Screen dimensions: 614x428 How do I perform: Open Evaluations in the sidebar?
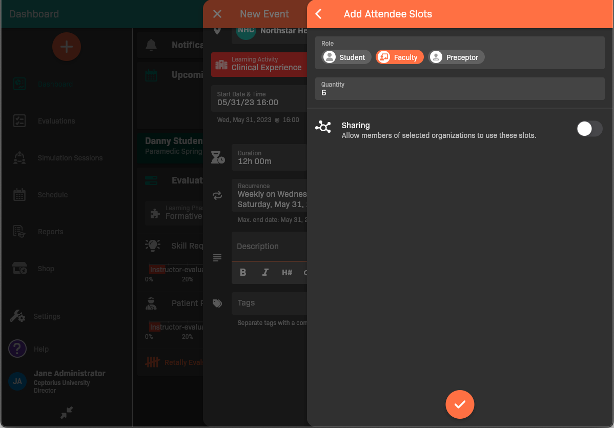pyautogui.click(x=56, y=121)
